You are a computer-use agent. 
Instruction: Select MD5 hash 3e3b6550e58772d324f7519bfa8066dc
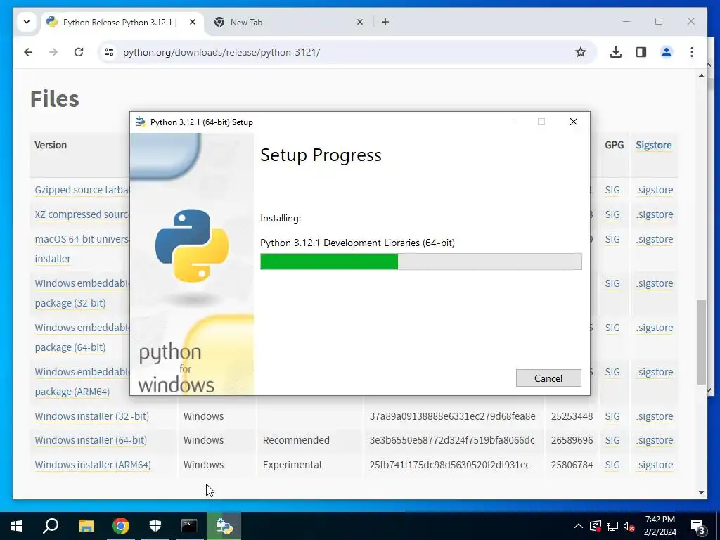pos(452,440)
